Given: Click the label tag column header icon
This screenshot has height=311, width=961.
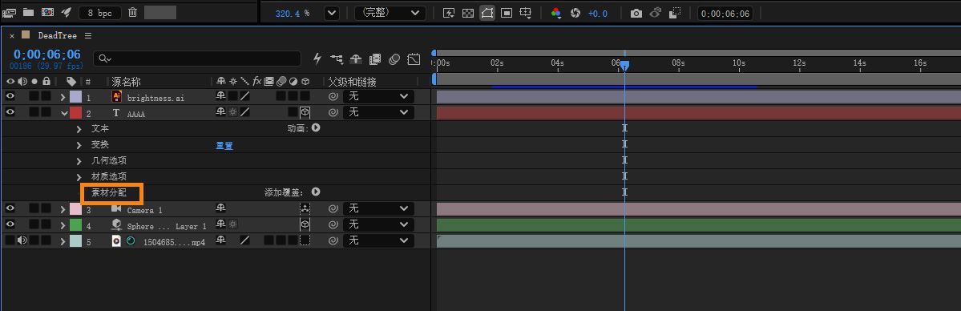Looking at the screenshot, I should coord(71,82).
